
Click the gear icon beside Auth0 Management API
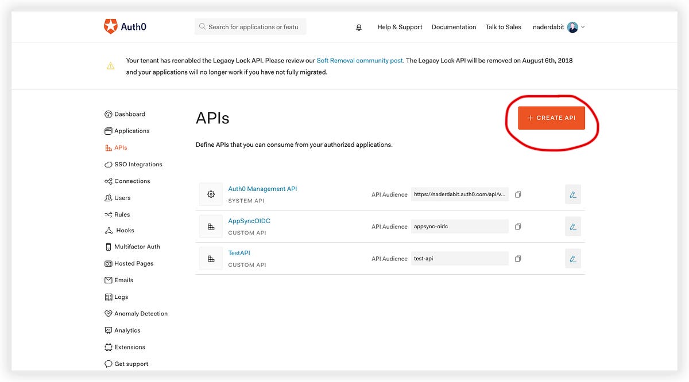pos(211,194)
